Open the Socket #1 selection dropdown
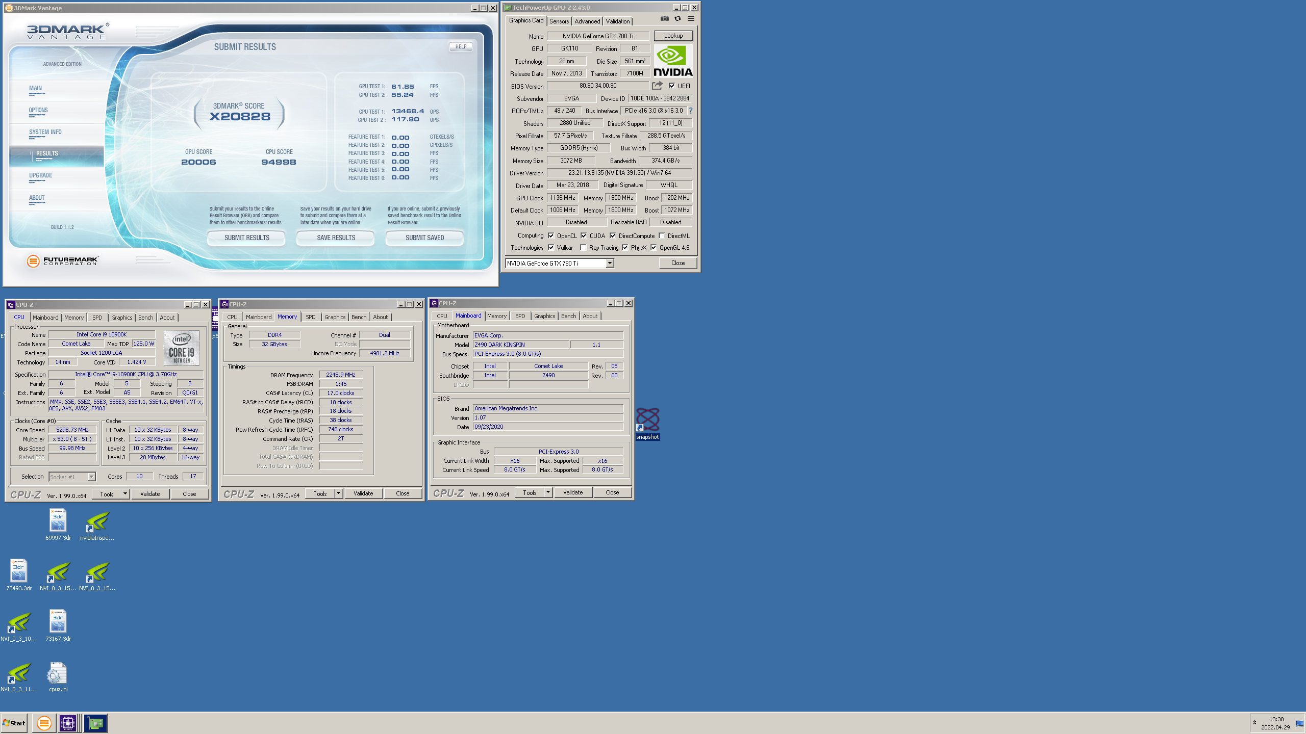Viewport: 1306px width, 734px height. point(92,477)
